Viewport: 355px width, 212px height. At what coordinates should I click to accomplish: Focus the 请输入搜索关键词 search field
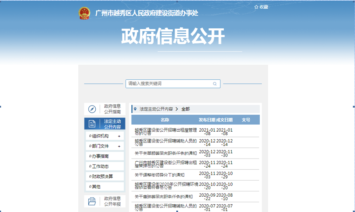coord(168,84)
